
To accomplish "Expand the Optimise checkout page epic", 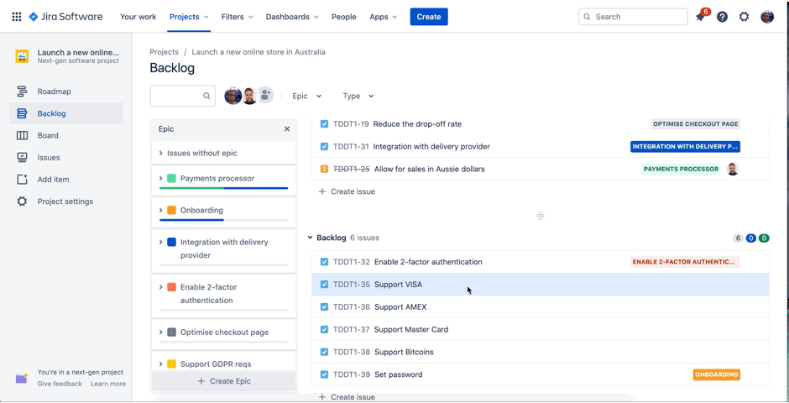I will tap(160, 332).
